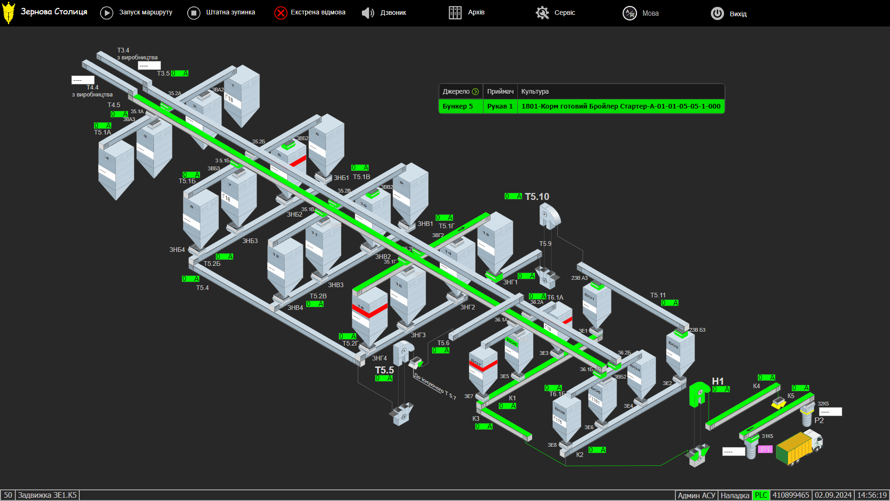Click the red Екстрена відмова icon
Viewport: 890px width, 501px height.
(280, 13)
